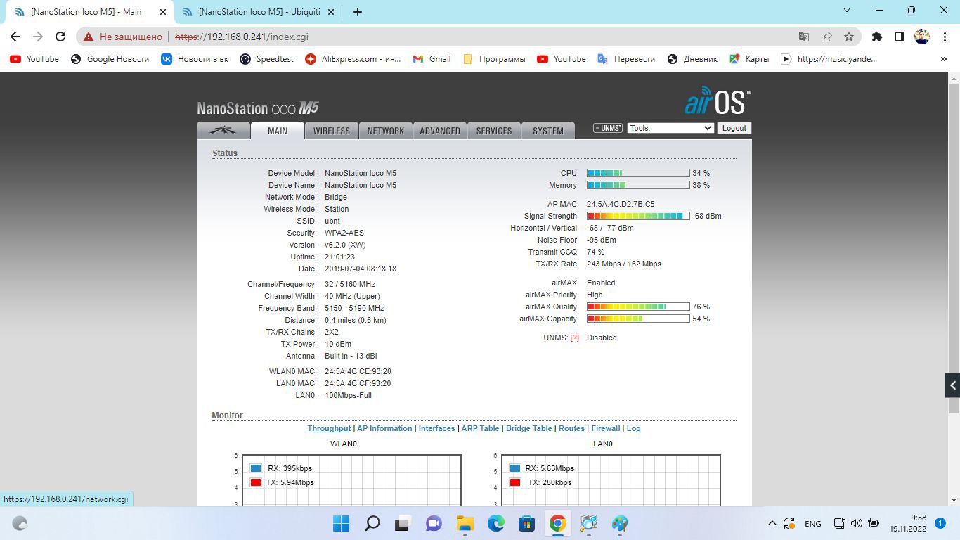Viewport: 960px width, 540px height.
Task: Open the AP Information link
Action: pos(384,428)
